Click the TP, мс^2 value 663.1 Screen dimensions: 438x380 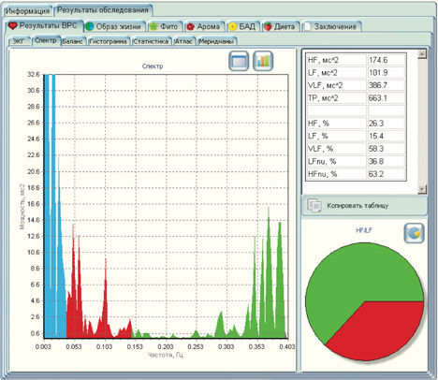coord(387,97)
